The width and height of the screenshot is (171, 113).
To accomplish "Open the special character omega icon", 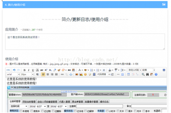I will point(123,74).
